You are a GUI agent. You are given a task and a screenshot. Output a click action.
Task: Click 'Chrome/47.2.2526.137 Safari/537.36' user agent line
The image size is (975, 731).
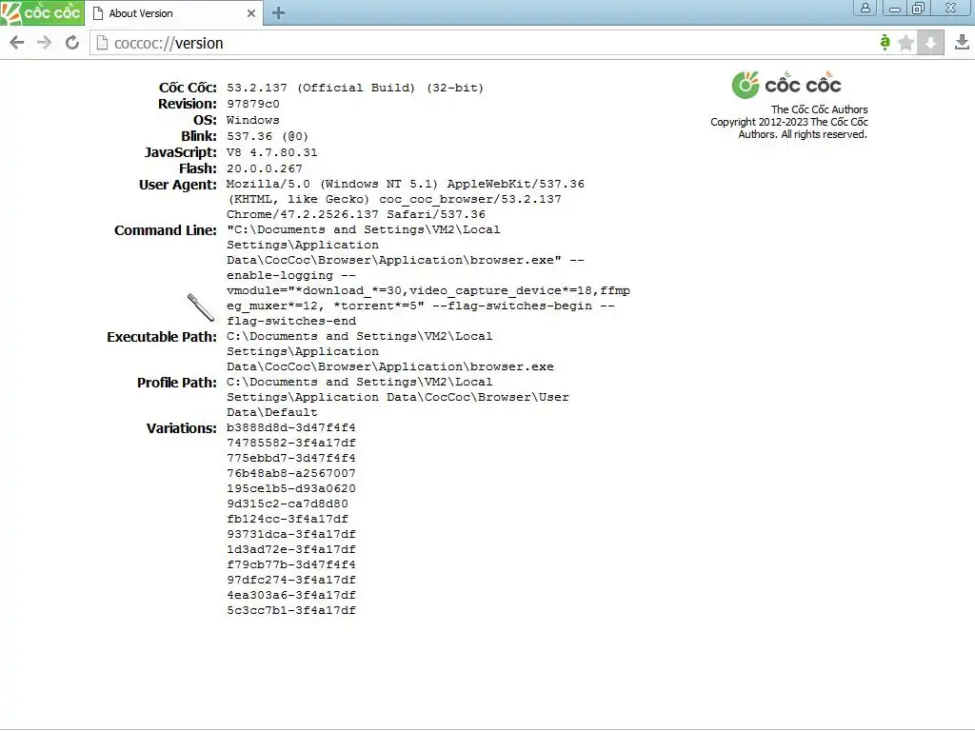[356, 214]
